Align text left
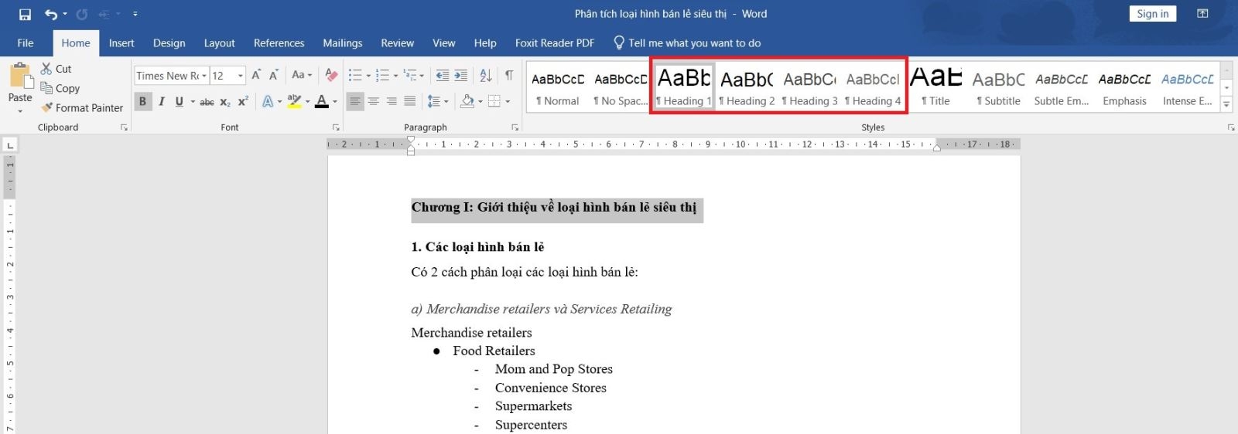Viewport: 1238px width, 434px height. coord(354,101)
